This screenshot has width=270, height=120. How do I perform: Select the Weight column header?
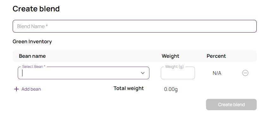171,56
